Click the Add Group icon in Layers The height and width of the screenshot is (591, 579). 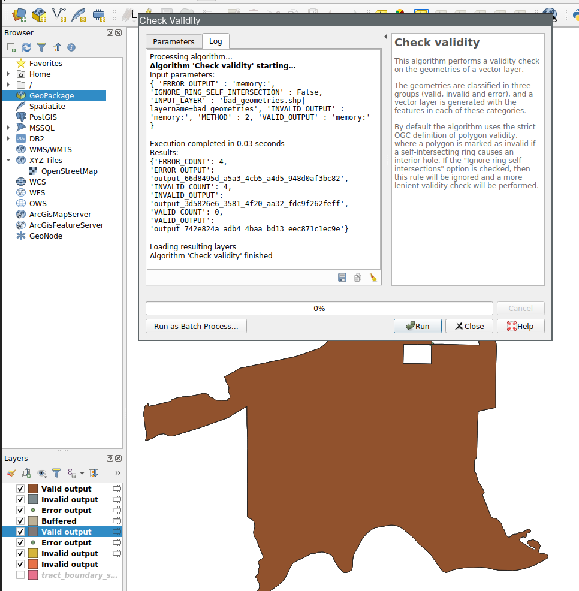click(x=26, y=473)
